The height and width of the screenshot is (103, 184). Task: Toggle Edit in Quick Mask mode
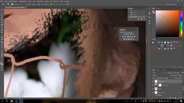[2, 68]
